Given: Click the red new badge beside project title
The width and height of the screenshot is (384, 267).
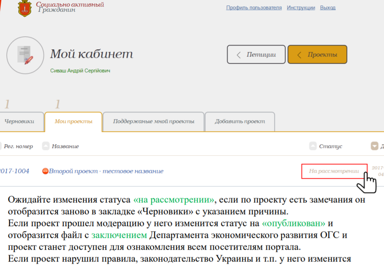Looking at the screenshot, I should click(46, 171).
